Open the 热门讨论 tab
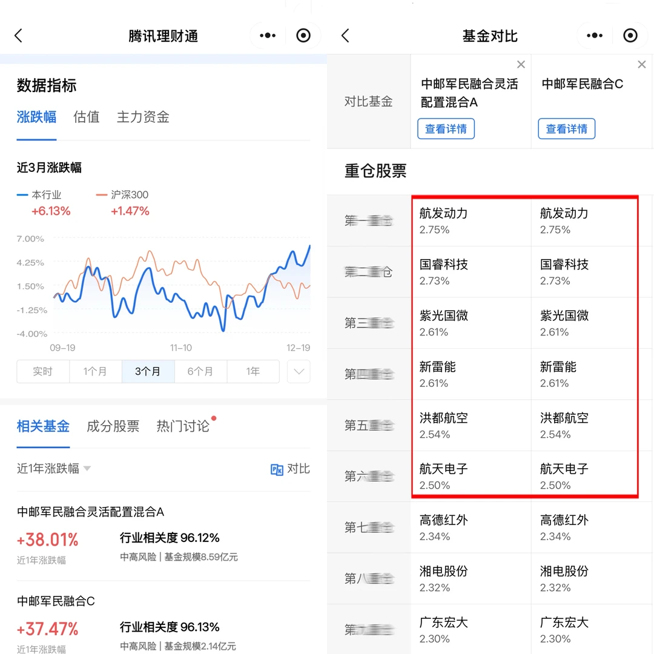Screen dimensions: 654x654 tap(182, 426)
